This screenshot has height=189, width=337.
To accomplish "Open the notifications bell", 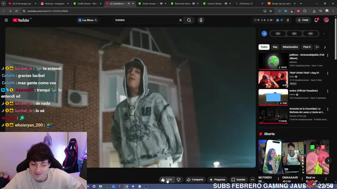I will pyautogui.click(x=316, y=20).
